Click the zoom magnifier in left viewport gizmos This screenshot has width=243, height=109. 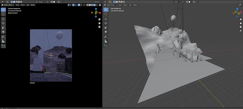coord(100,19)
